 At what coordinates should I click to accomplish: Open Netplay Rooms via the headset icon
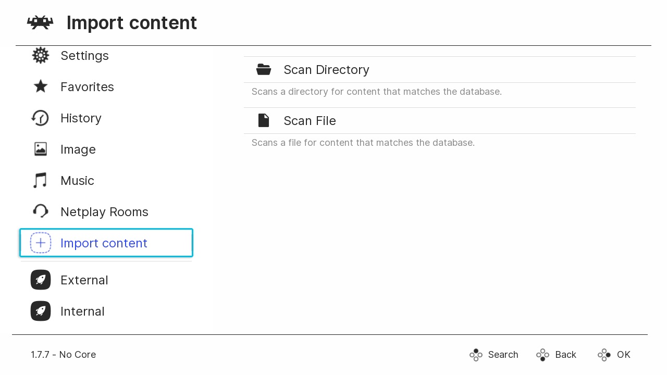click(41, 211)
